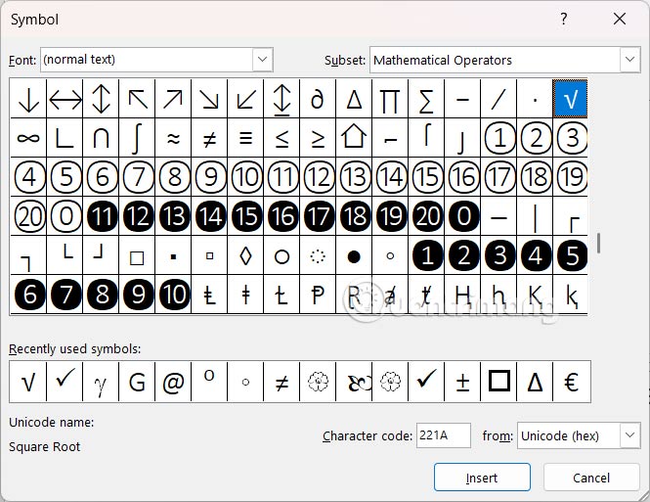
Task: Pick the gamma symbol from recent symbols
Action: pos(101,383)
